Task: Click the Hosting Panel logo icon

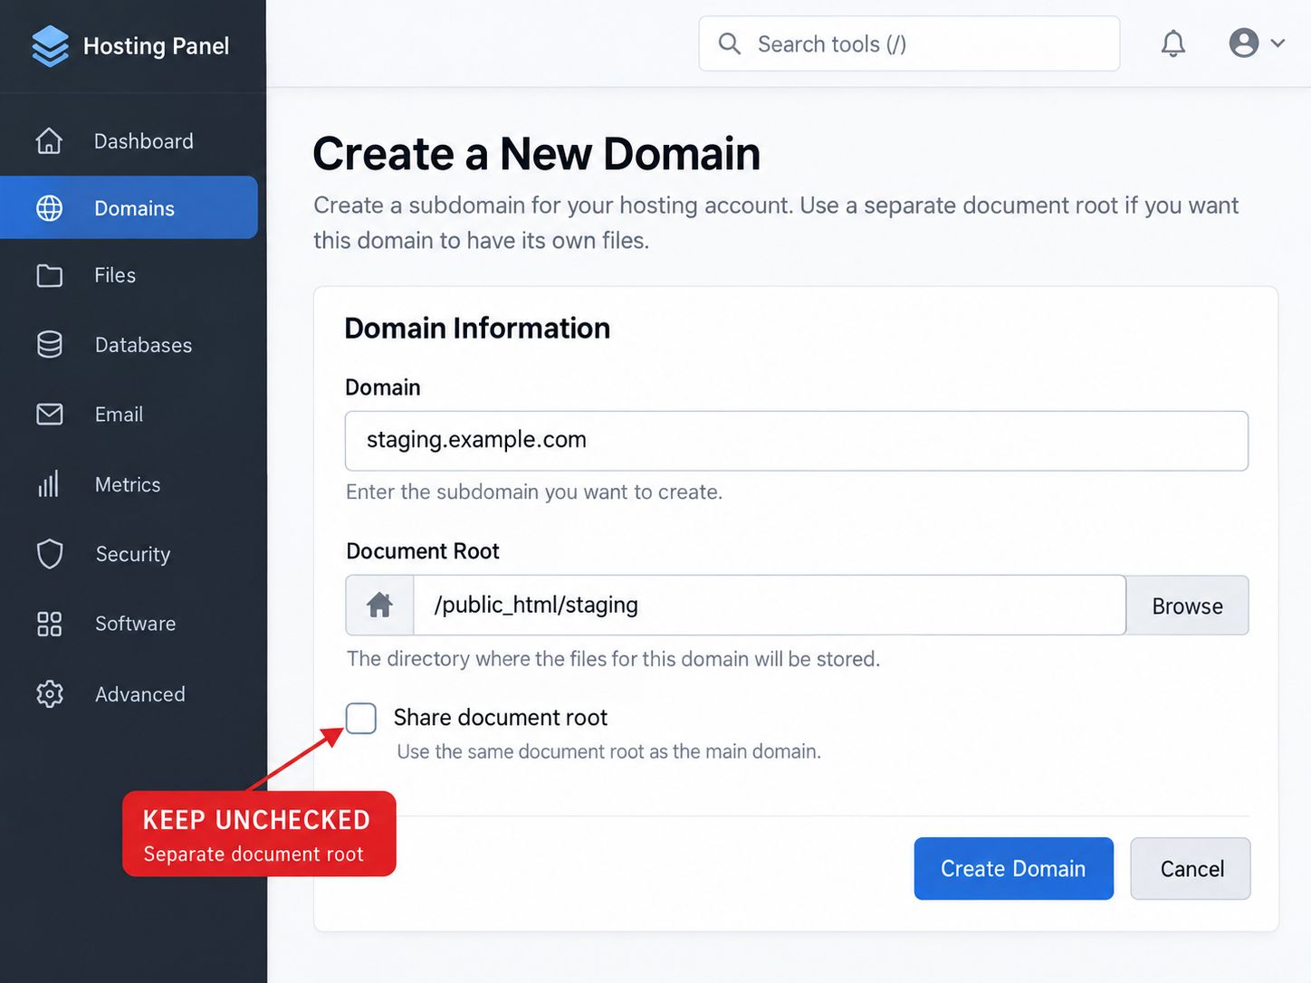Action: [50, 45]
